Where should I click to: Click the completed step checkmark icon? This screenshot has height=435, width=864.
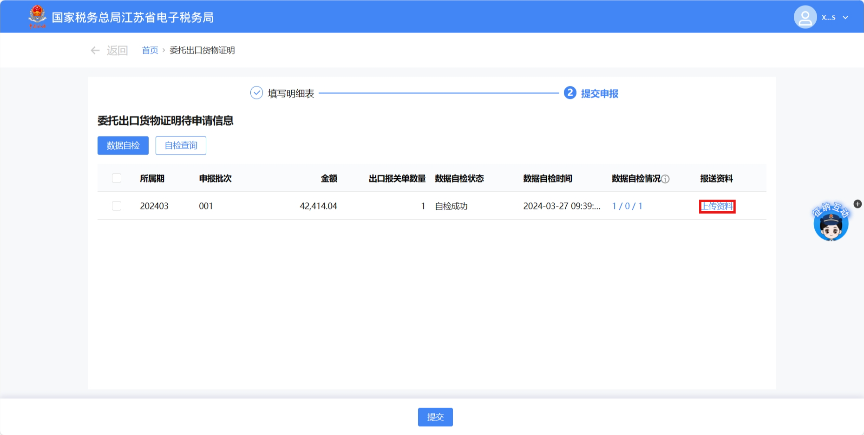[x=256, y=93]
